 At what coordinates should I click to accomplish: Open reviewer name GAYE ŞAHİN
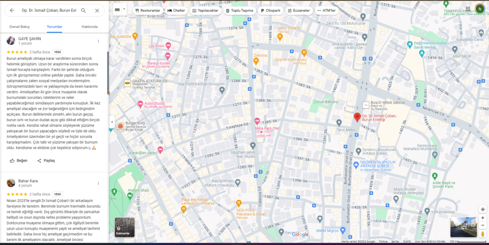pos(30,39)
